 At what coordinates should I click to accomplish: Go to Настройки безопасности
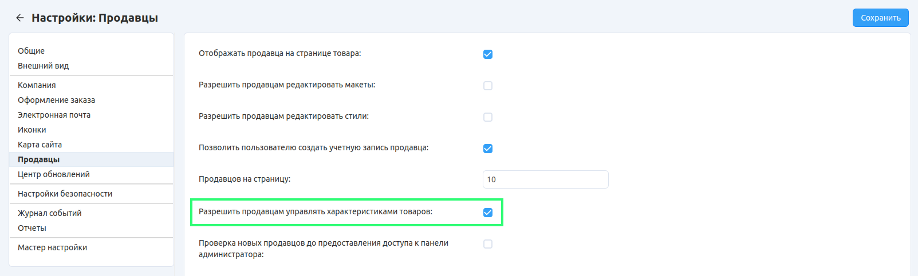pyautogui.click(x=65, y=194)
